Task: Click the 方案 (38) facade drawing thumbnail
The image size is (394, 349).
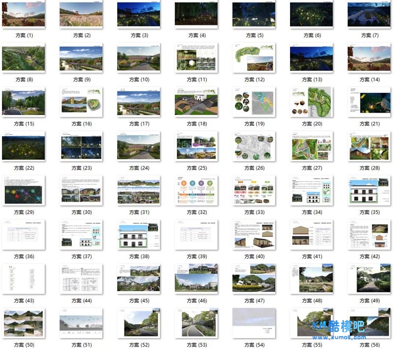Action: (x=138, y=234)
